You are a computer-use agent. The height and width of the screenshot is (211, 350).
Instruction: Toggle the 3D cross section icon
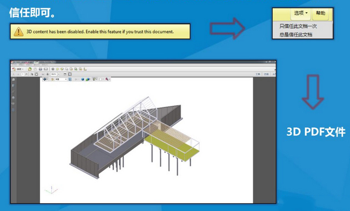(x=107, y=79)
